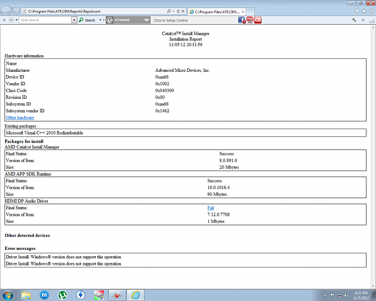Open the Windows Start button
The image size is (376, 301).
click(x=8, y=295)
